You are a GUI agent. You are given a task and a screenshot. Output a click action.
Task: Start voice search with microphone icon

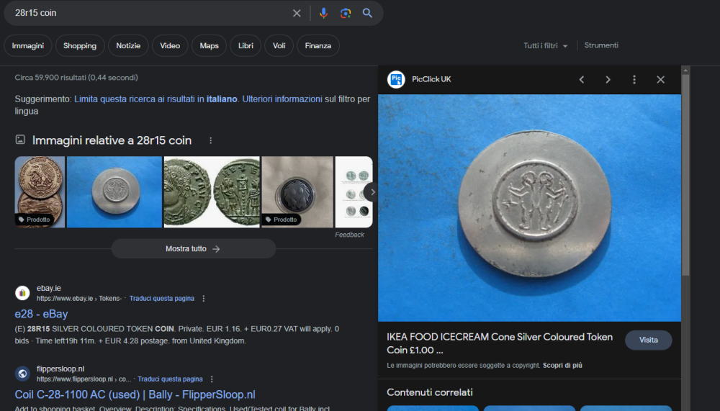click(x=323, y=13)
